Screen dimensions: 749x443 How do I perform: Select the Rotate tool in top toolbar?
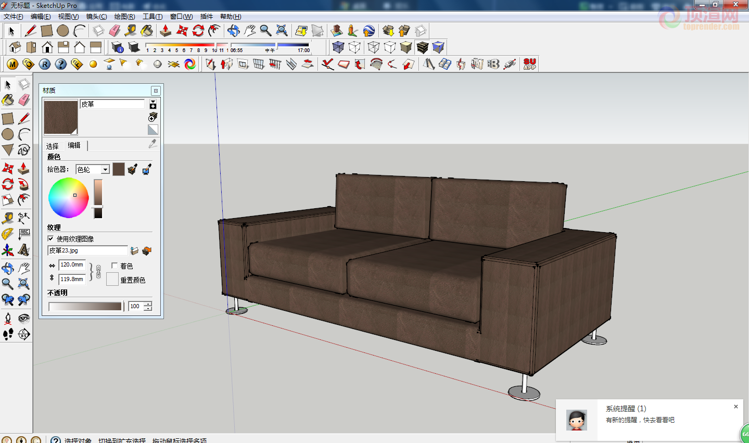(x=198, y=31)
